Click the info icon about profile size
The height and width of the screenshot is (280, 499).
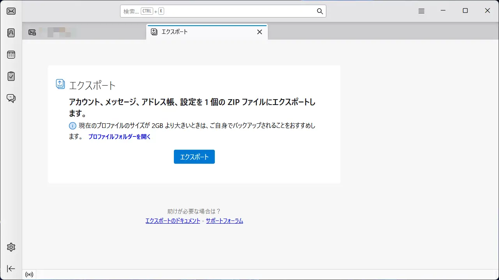pos(73,126)
